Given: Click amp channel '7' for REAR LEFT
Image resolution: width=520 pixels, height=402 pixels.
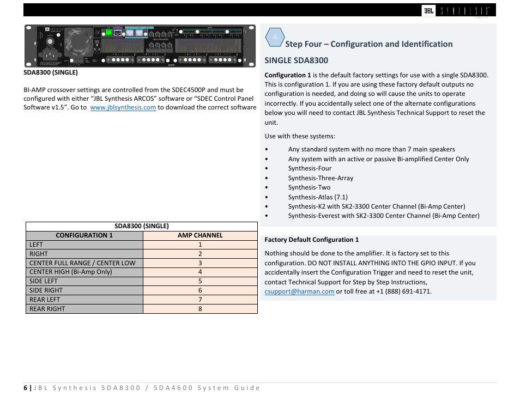Looking at the screenshot, I should coord(200,300).
